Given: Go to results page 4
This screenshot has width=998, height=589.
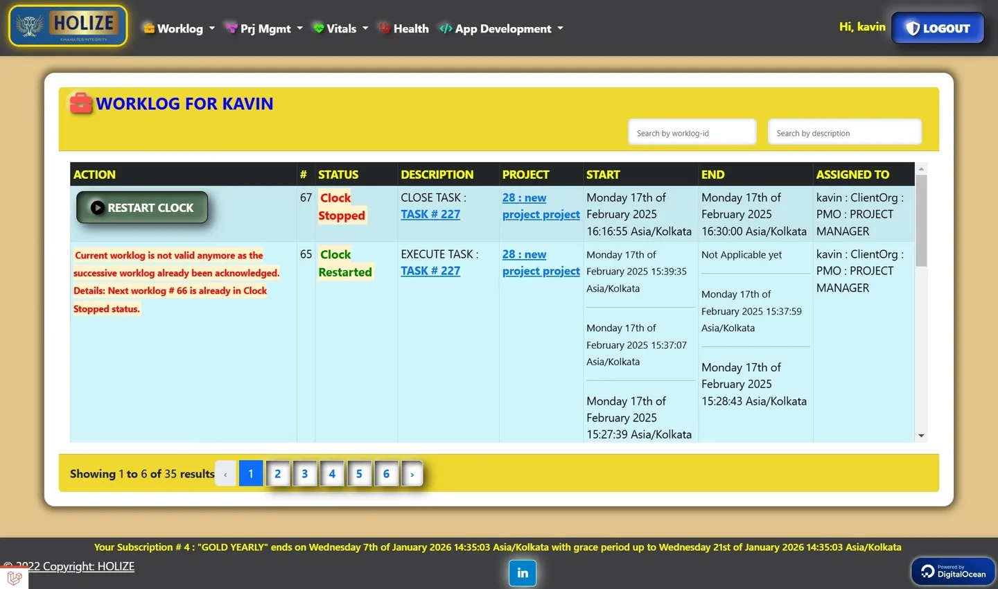Looking at the screenshot, I should (332, 473).
